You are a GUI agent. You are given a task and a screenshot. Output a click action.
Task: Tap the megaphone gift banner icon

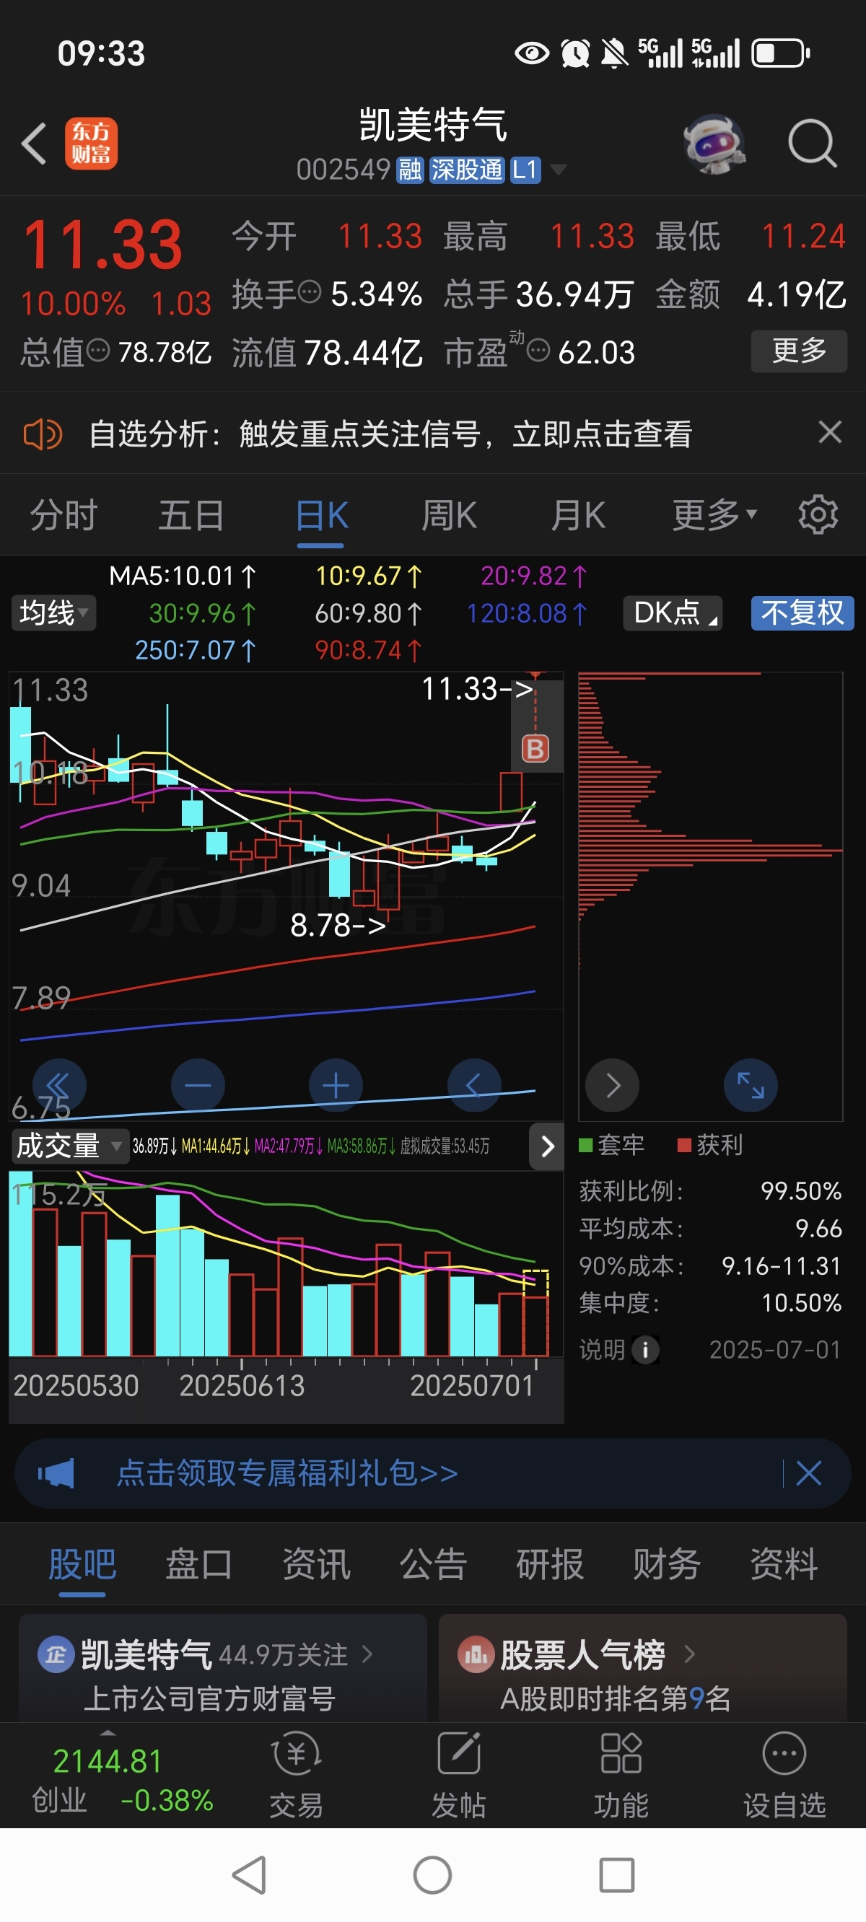(x=56, y=1473)
